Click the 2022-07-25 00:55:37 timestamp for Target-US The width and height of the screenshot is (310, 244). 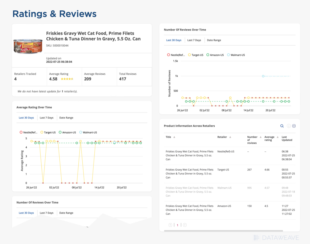tap(288, 176)
